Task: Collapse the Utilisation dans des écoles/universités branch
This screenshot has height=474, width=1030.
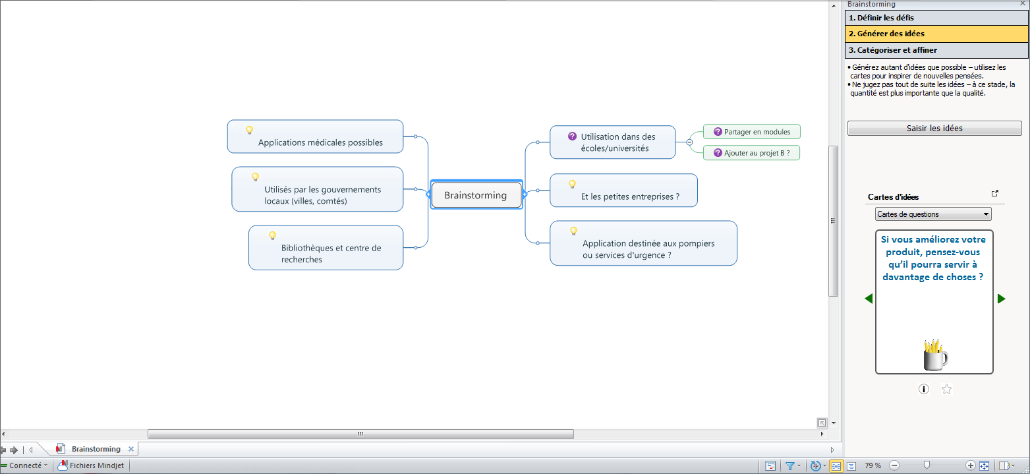Action: [x=689, y=142]
